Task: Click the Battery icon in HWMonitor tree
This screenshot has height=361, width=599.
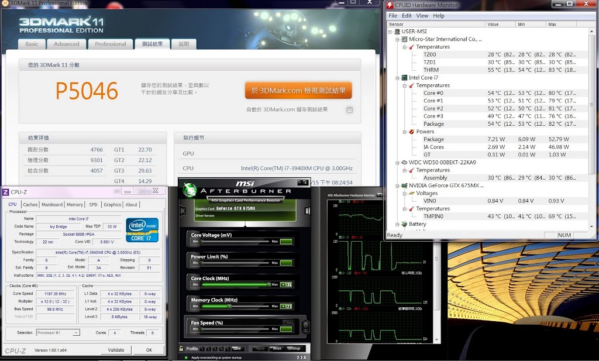Action: point(405,224)
